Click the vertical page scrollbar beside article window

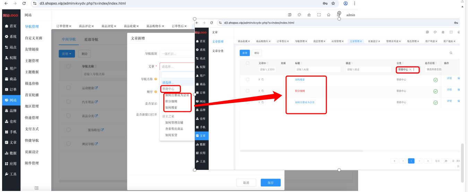click(462, 162)
